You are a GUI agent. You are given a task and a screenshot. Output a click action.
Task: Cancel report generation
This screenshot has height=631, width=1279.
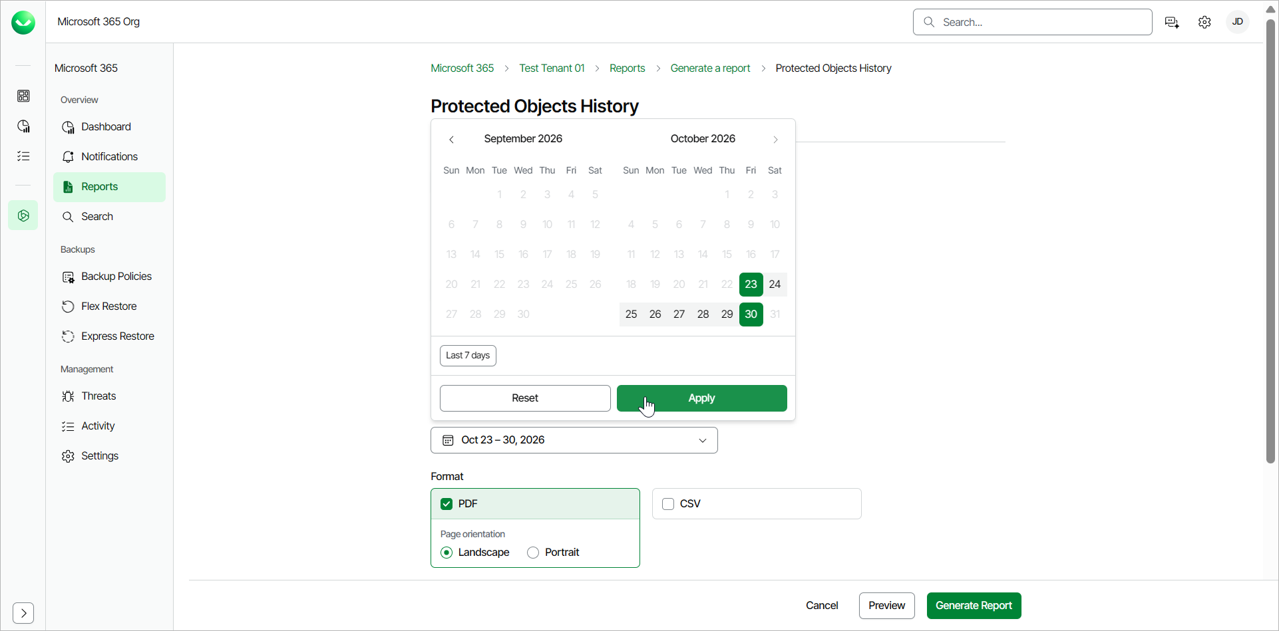pyautogui.click(x=822, y=606)
